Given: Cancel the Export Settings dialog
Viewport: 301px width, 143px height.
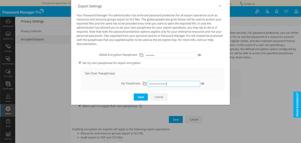Looking at the screenshot, I should (159, 97).
